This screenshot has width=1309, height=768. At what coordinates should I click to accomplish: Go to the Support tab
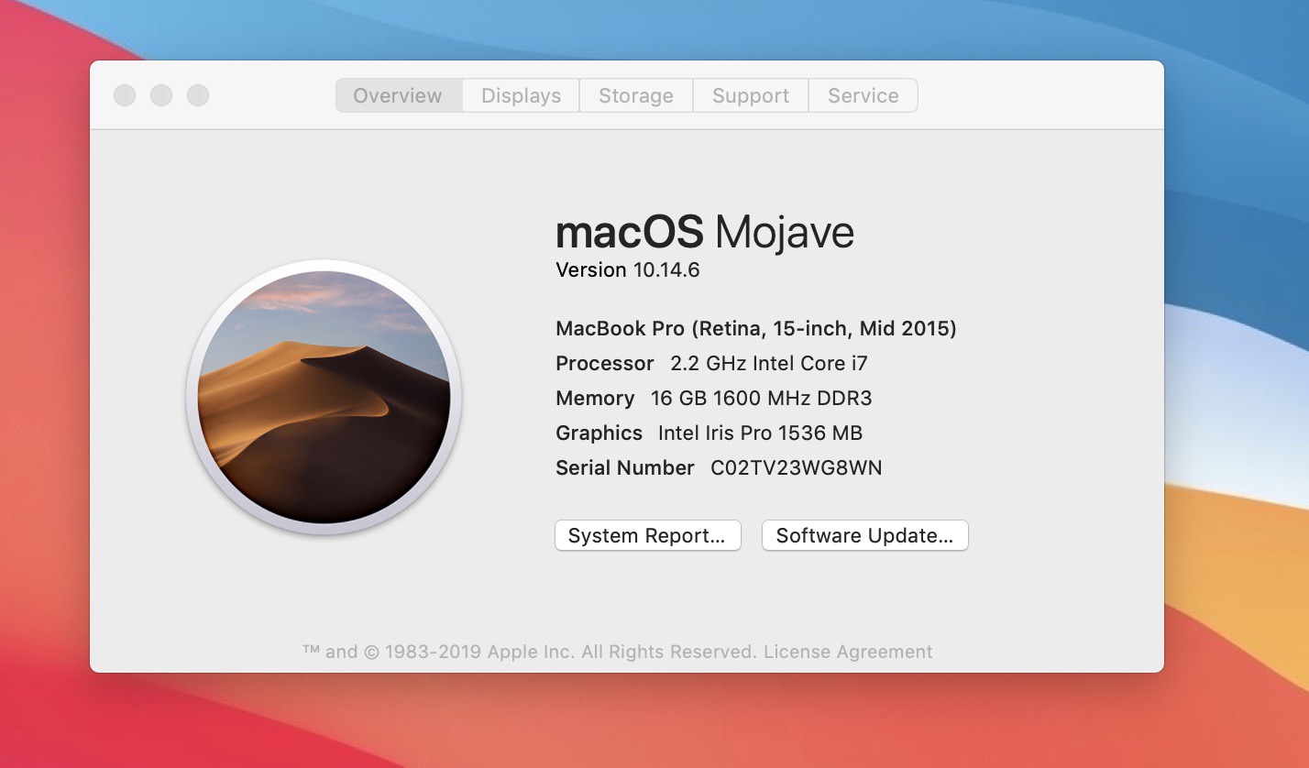pyautogui.click(x=750, y=95)
